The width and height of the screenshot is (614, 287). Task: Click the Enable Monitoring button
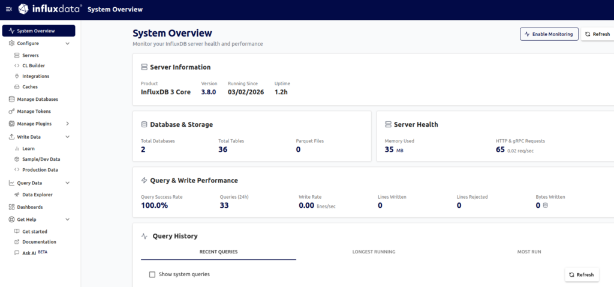coord(549,34)
